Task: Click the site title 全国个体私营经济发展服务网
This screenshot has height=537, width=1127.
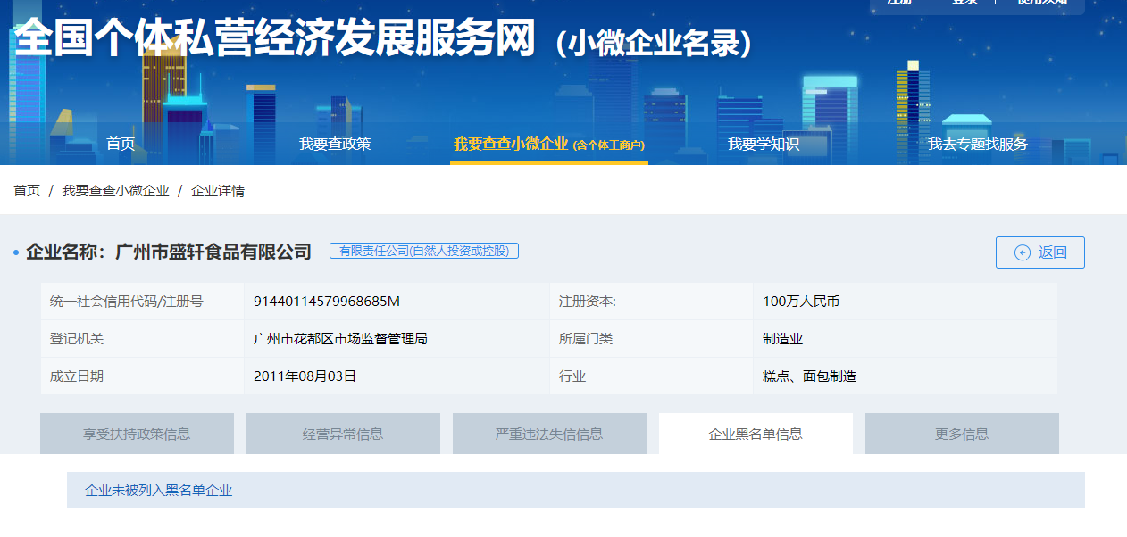Action: pos(276,38)
